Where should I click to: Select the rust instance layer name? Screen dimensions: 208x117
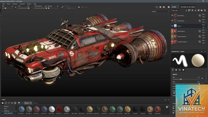[181, 21]
